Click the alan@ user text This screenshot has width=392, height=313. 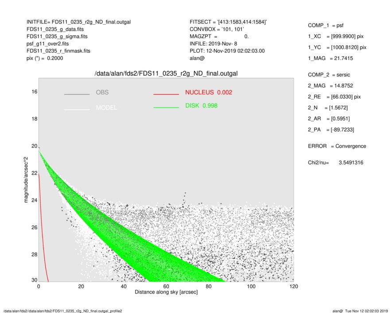(197, 58)
